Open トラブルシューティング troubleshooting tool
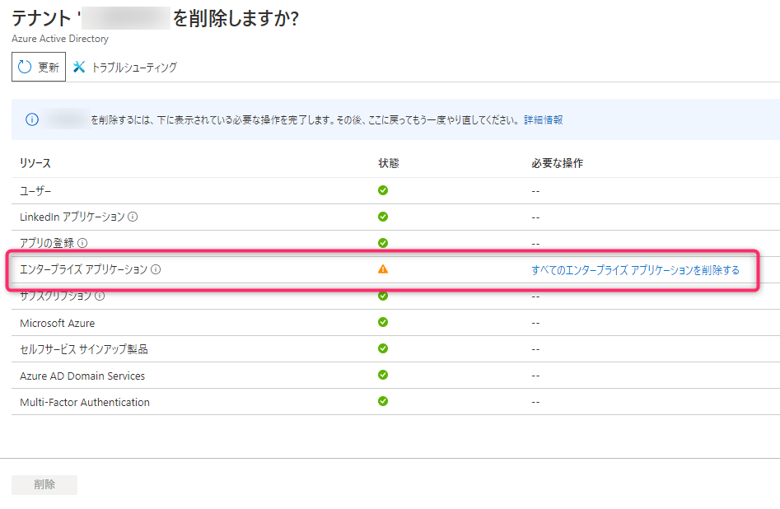 pyautogui.click(x=125, y=68)
